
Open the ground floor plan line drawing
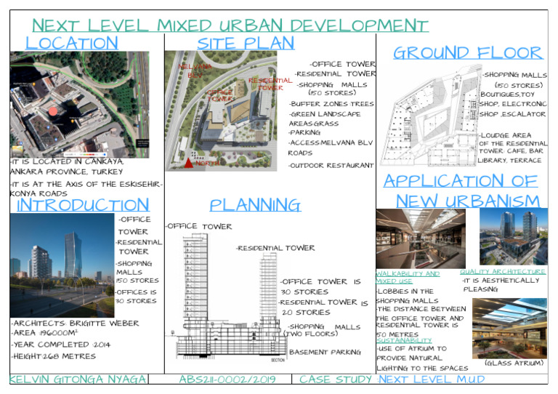430,116
